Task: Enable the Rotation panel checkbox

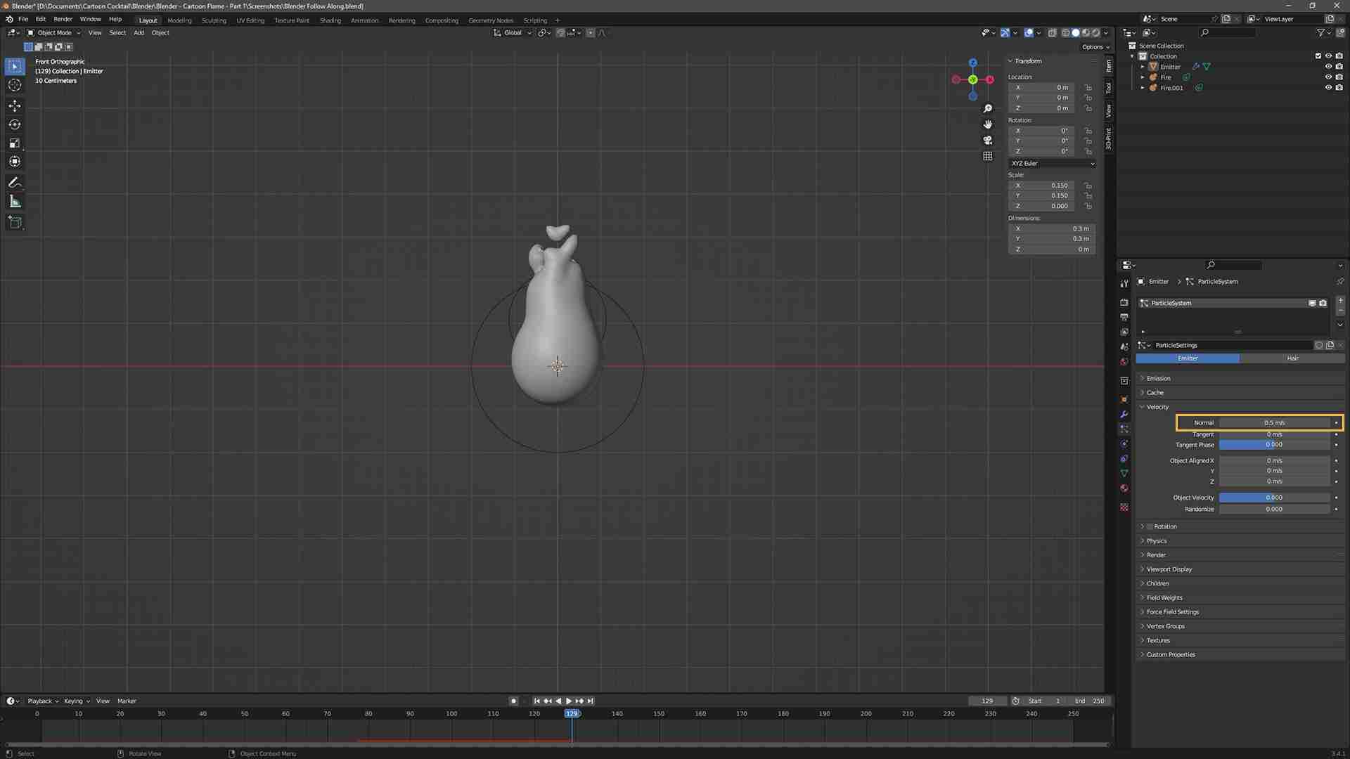Action: click(1150, 526)
